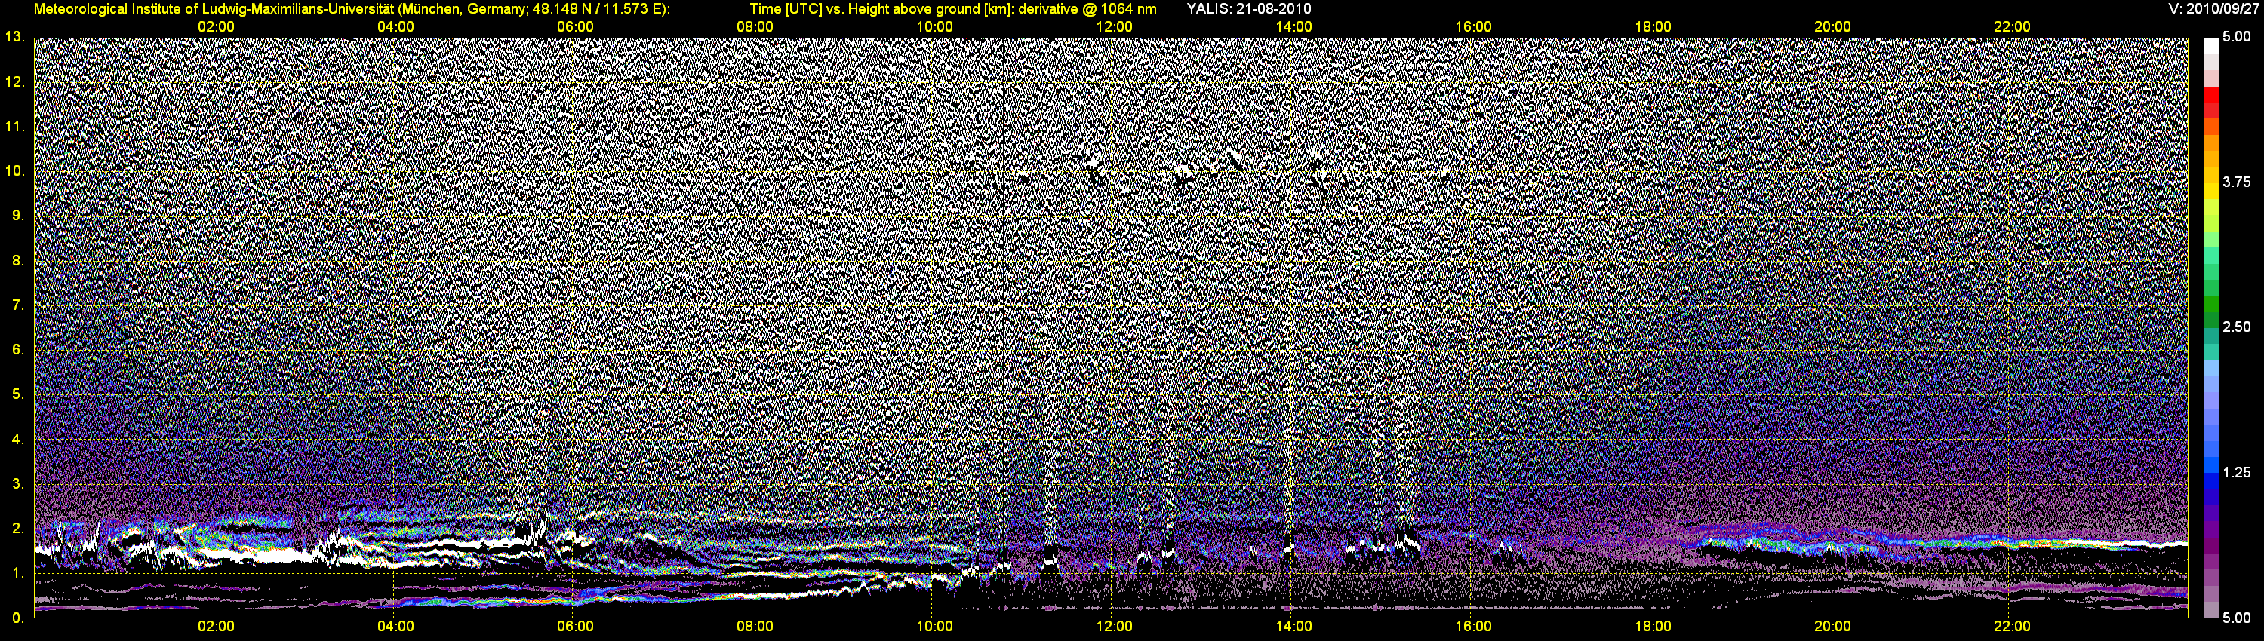Pick the 0. km height axis label
The width and height of the screenshot is (2264, 641).
tap(17, 618)
